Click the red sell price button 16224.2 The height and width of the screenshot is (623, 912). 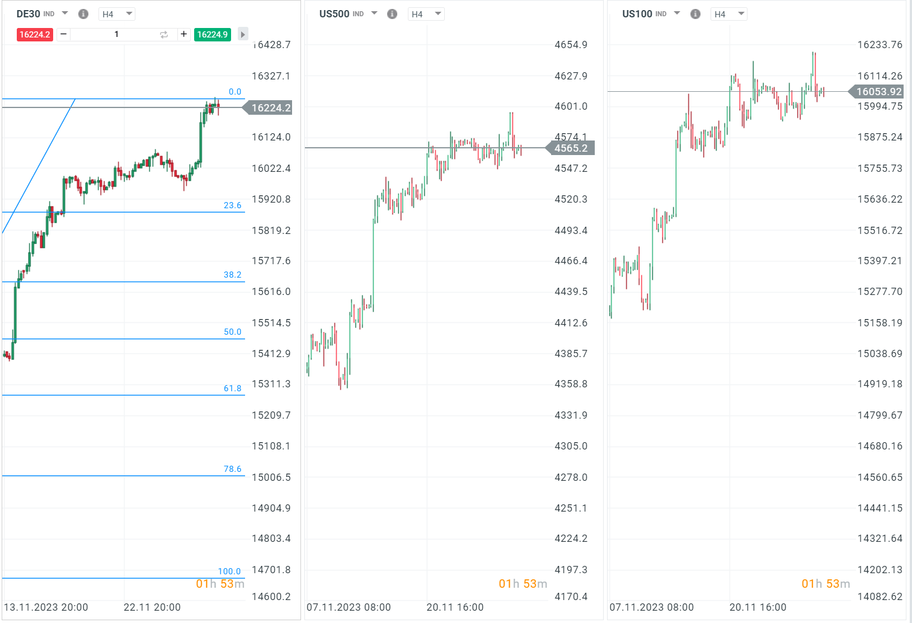[35, 34]
